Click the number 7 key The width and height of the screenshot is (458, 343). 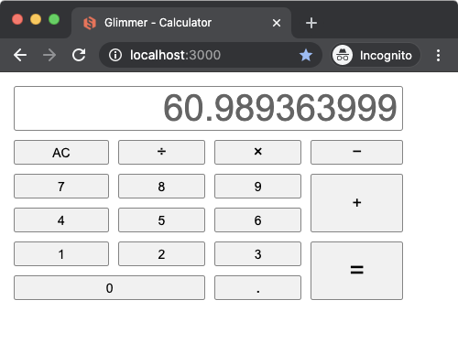(x=61, y=187)
